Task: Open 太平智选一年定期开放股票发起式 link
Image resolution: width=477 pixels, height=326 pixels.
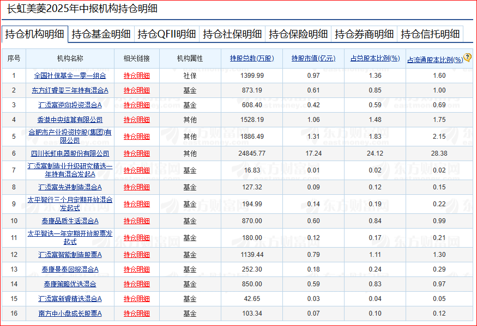Action: [70, 238]
